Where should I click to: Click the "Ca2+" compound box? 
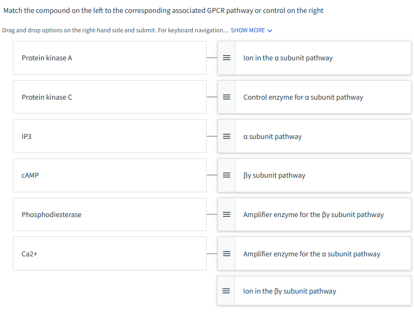tap(110, 254)
